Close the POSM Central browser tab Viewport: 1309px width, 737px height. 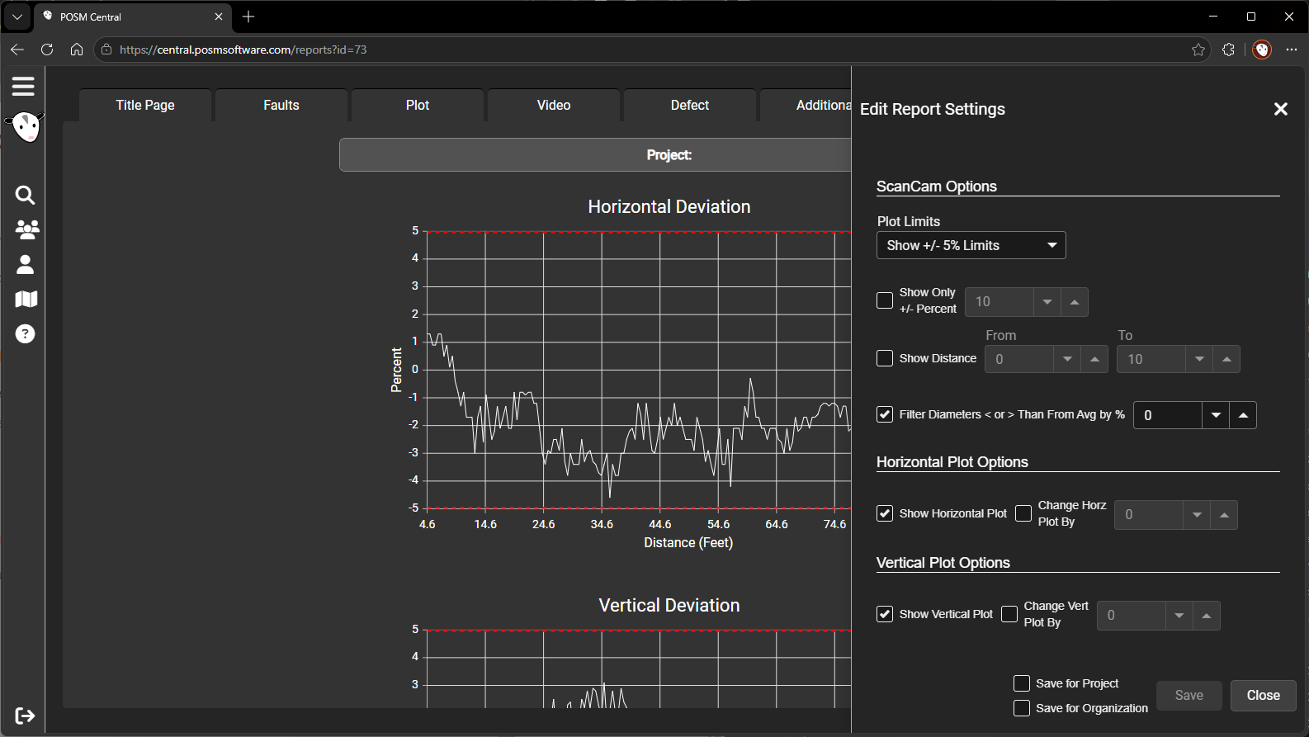219,17
